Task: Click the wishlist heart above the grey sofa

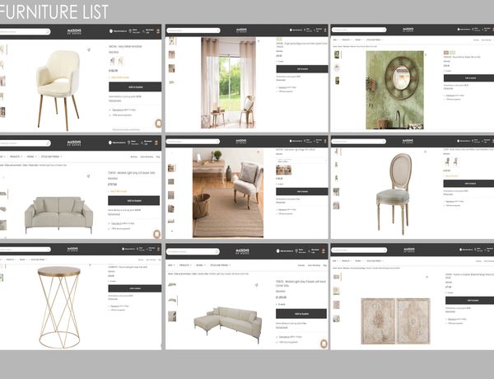Action: (x=90, y=174)
